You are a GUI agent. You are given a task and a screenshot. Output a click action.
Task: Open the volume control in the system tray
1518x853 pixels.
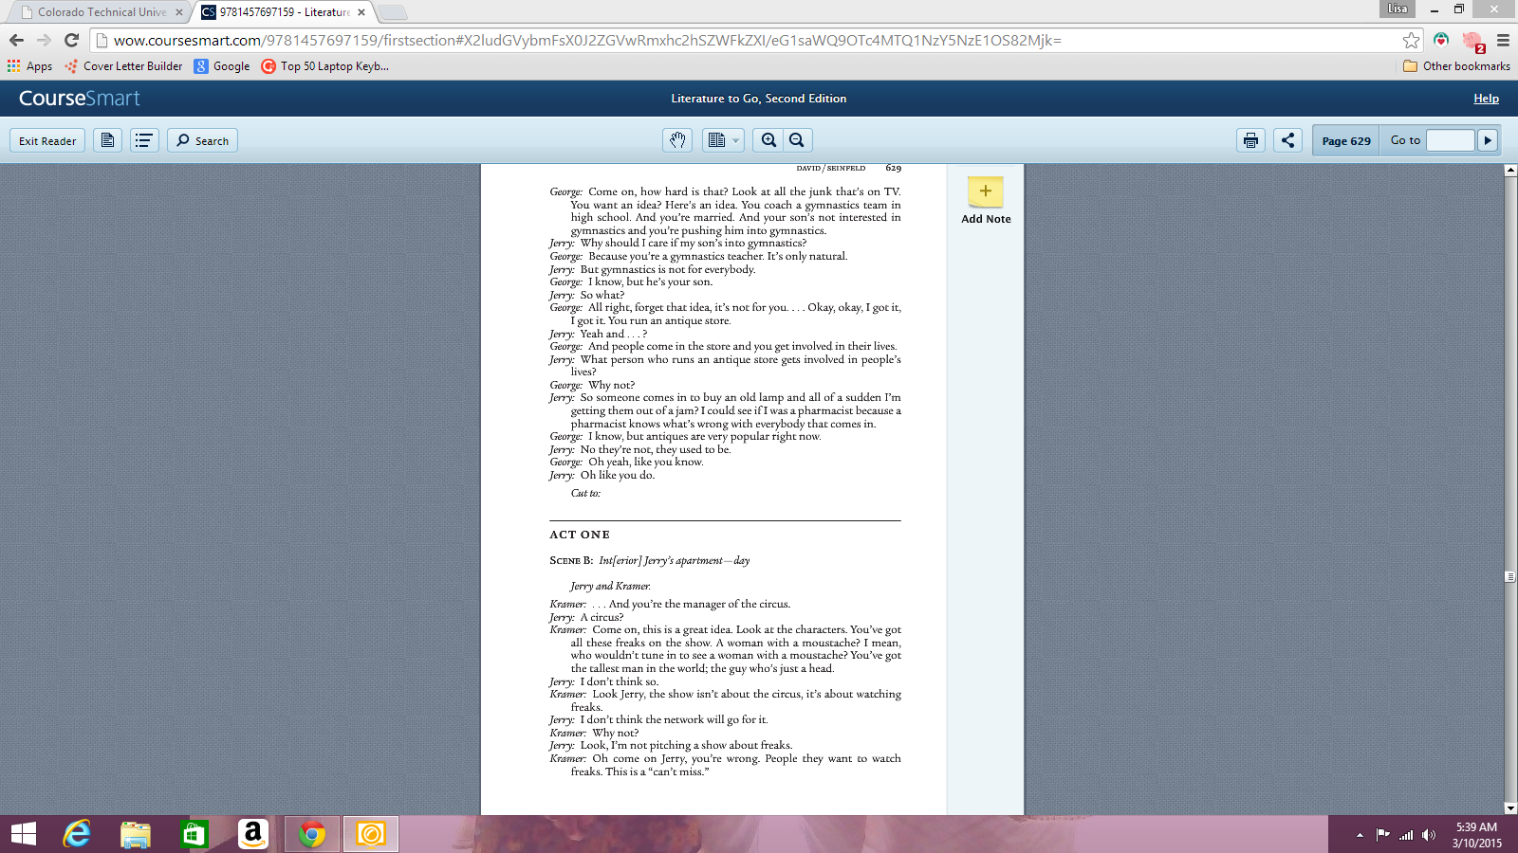(x=1429, y=835)
